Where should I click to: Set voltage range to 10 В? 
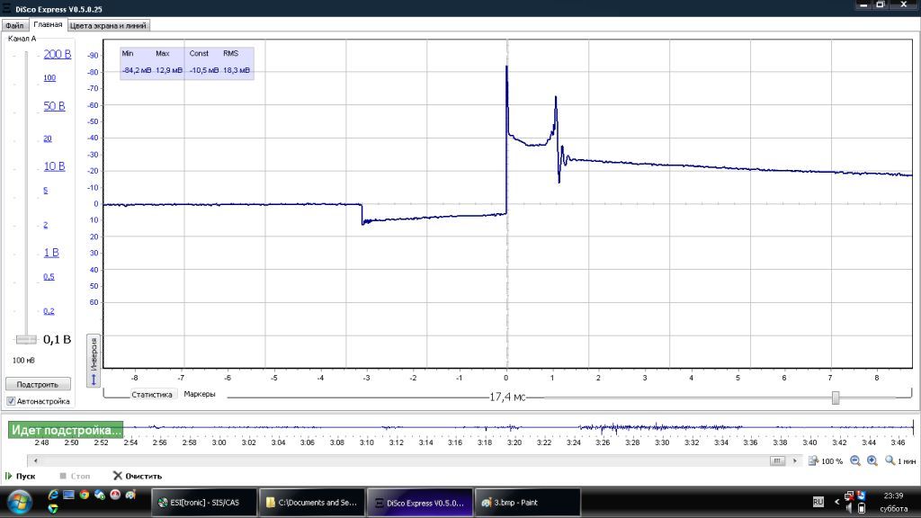54,166
